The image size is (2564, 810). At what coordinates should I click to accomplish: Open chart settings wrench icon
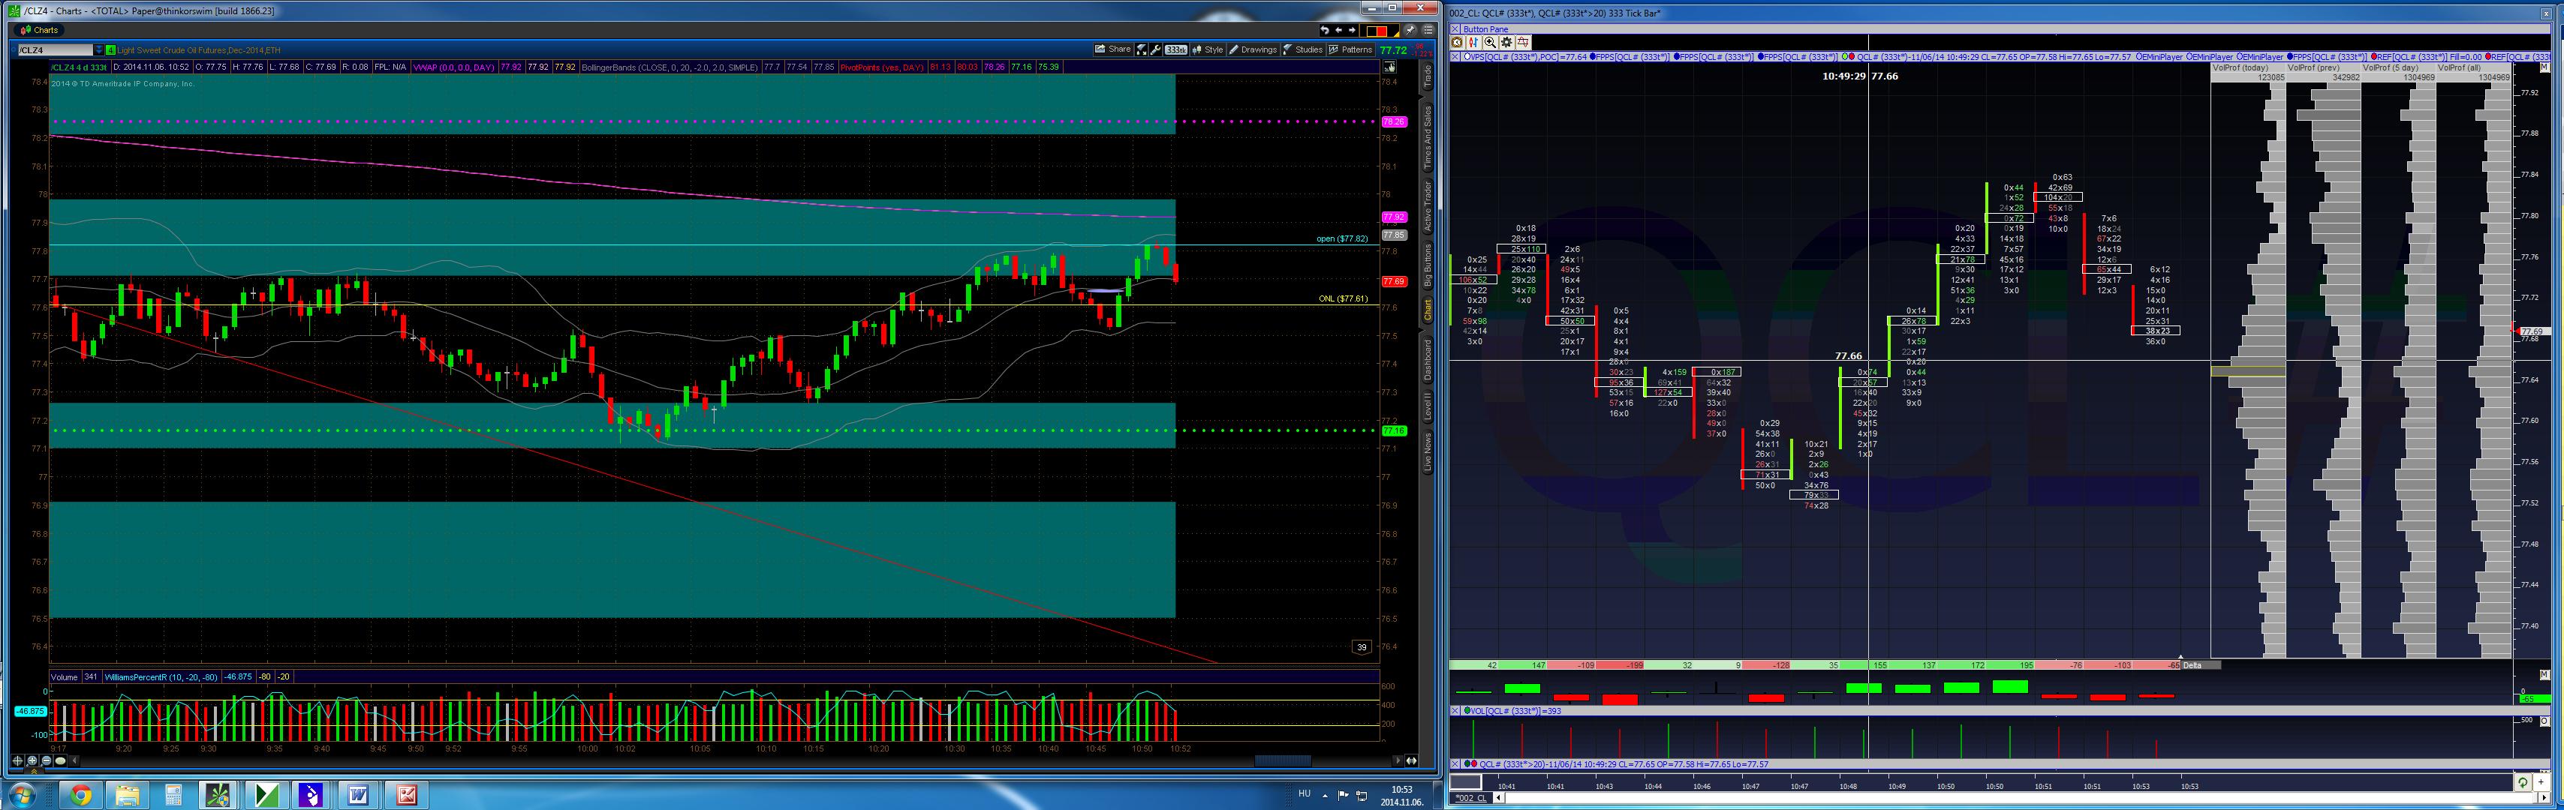(1156, 49)
